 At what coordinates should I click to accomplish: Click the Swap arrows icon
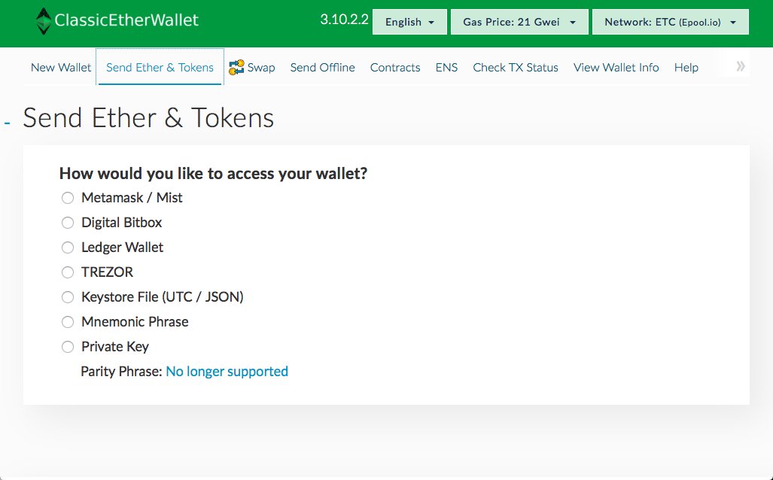point(236,67)
